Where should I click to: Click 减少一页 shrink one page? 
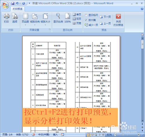(x=91, y=25)
